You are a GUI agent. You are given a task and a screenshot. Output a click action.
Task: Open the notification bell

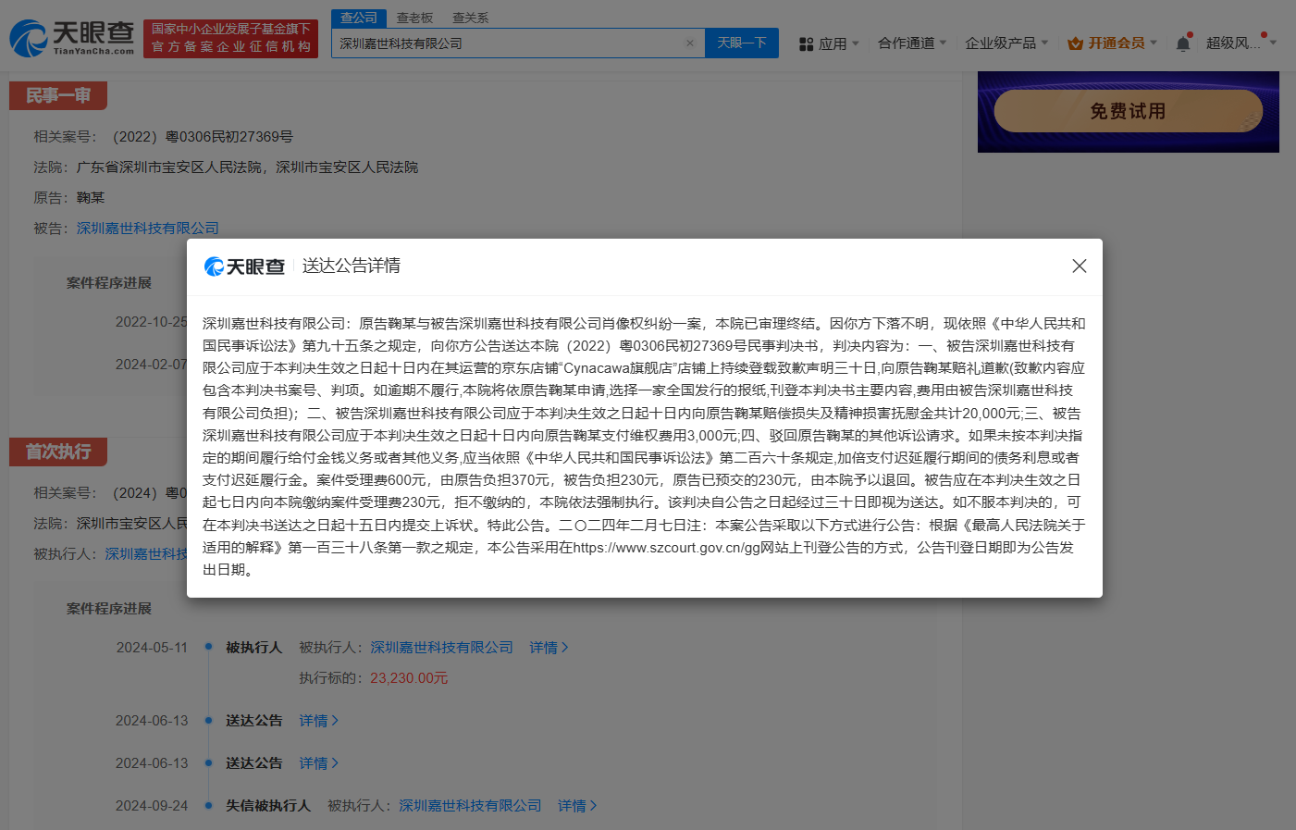[1183, 43]
